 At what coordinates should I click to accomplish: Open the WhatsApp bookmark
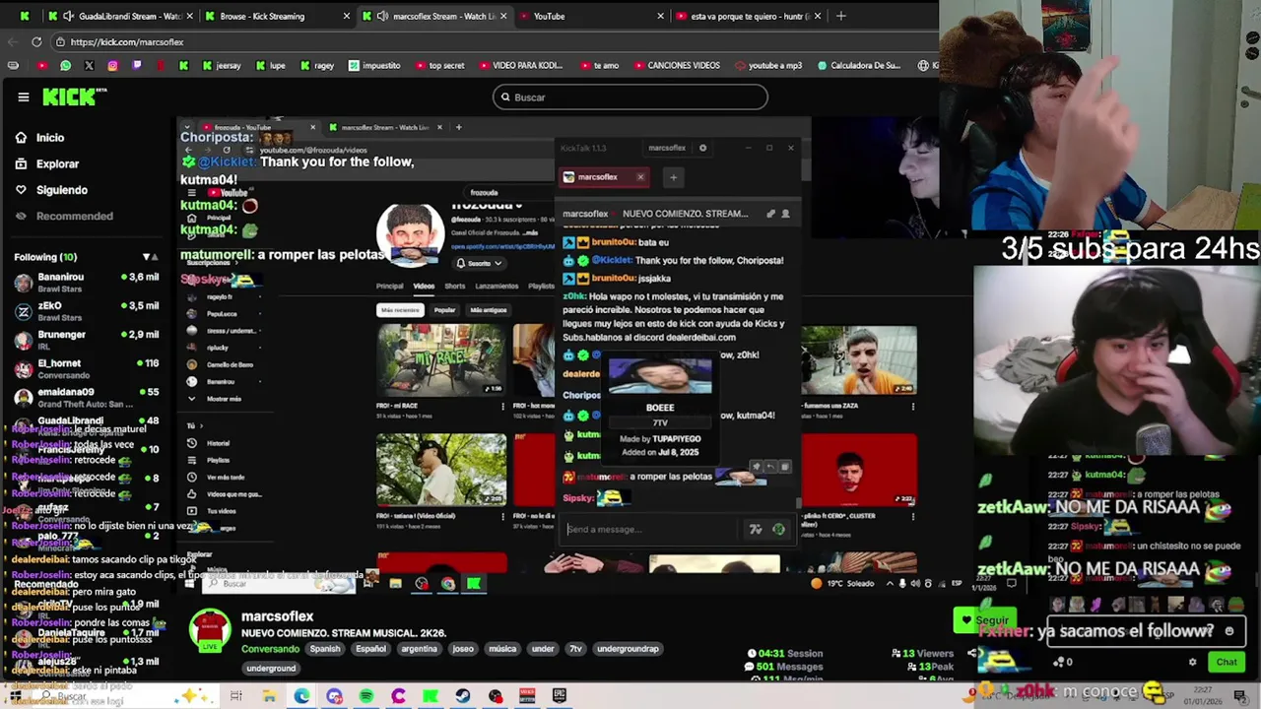(x=65, y=65)
